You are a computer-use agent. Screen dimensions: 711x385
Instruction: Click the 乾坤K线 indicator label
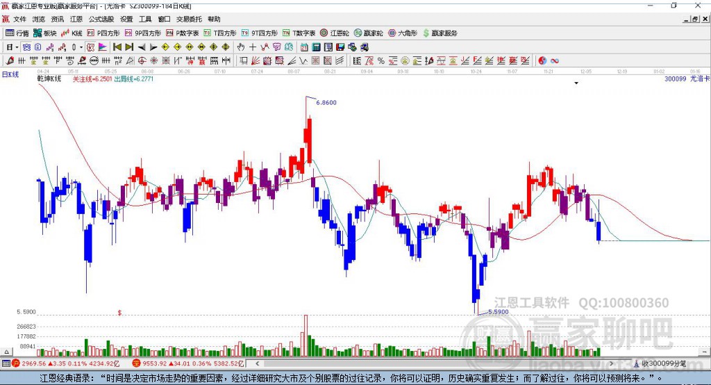pyautogui.click(x=49, y=79)
